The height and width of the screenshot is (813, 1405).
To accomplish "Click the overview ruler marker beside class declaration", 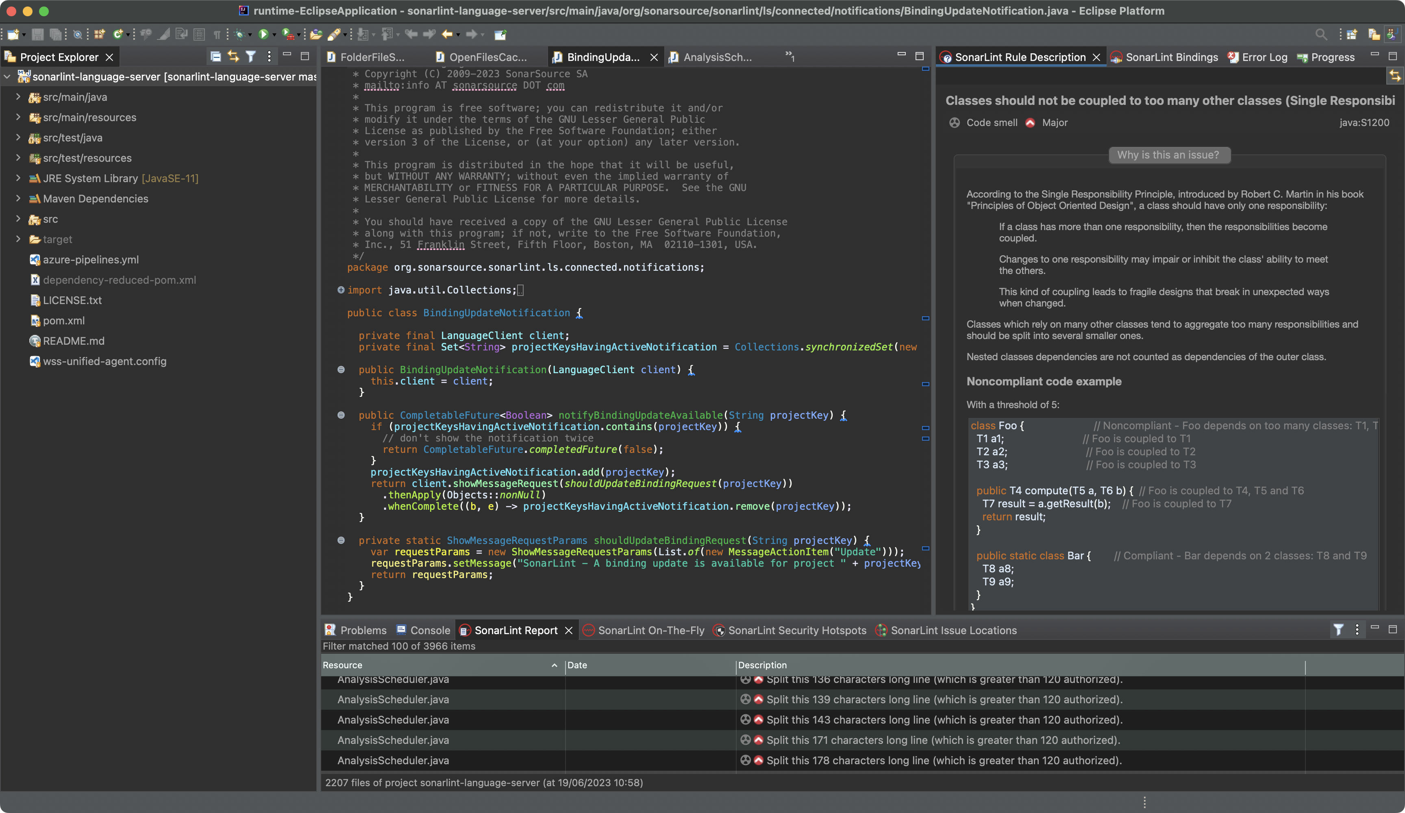I will pyautogui.click(x=926, y=318).
